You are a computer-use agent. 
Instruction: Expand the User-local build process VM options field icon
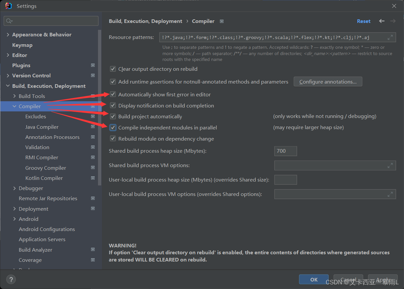coord(391,194)
